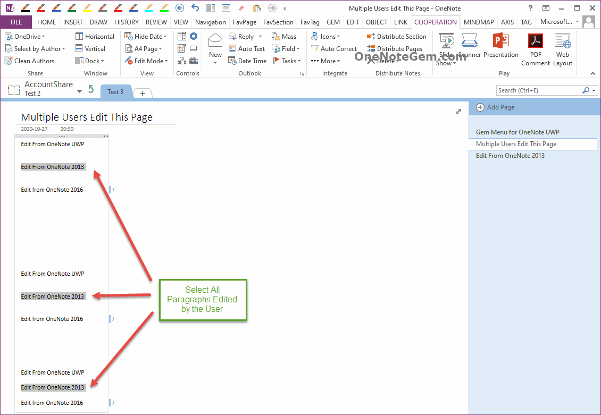Click the Auto Text icon
601x415 pixels.
[232, 49]
